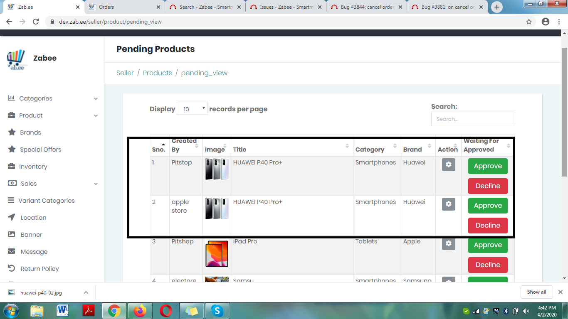
Task: Sort the table by the Sno. column
Action: pyautogui.click(x=160, y=146)
